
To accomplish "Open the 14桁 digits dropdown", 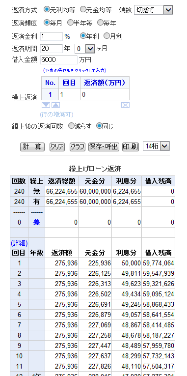I will point(156,146).
